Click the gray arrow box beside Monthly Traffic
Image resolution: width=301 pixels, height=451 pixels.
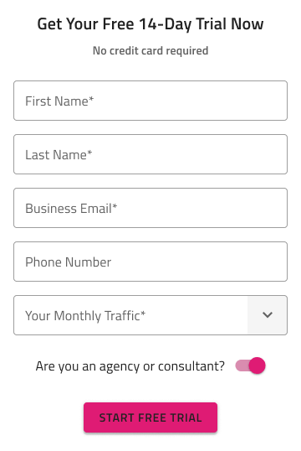(x=267, y=315)
